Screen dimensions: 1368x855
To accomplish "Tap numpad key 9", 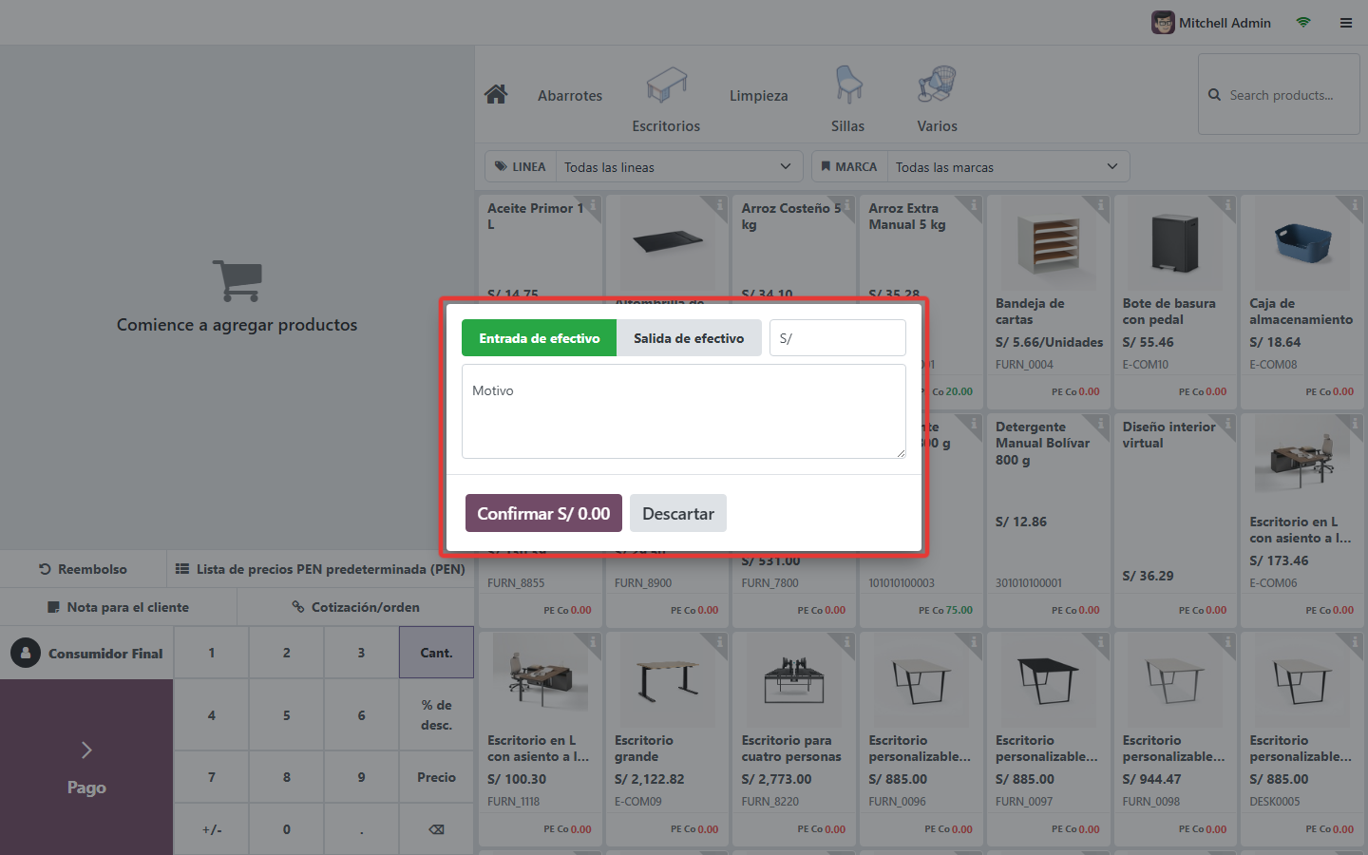I will coord(361,777).
